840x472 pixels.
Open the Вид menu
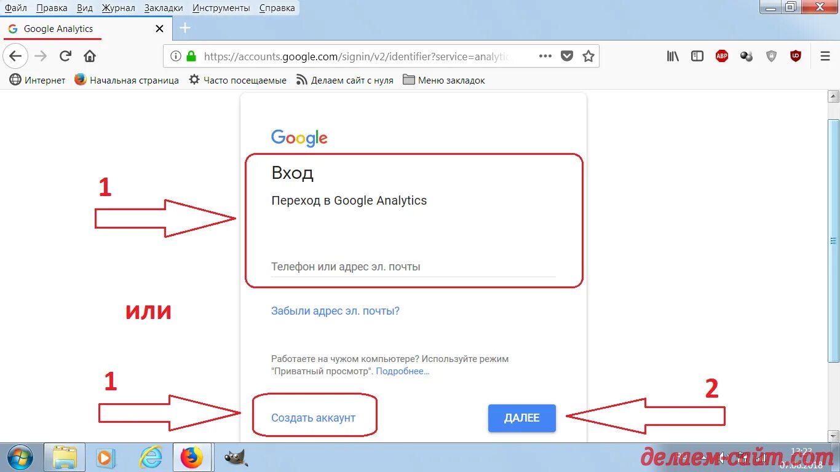point(85,8)
